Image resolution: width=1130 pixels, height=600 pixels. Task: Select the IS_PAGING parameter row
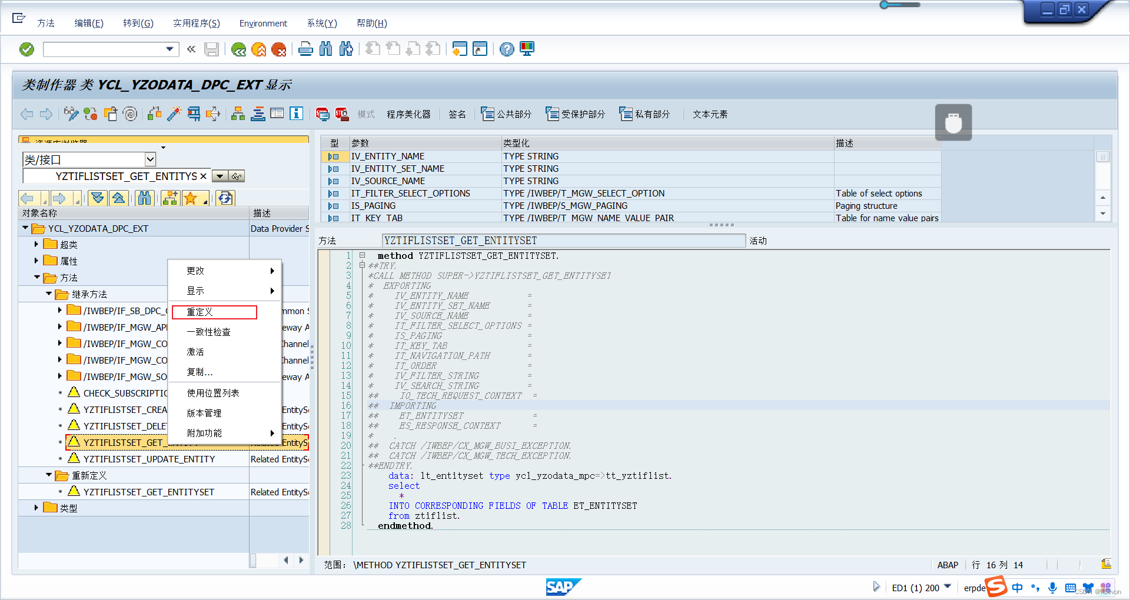point(630,205)
